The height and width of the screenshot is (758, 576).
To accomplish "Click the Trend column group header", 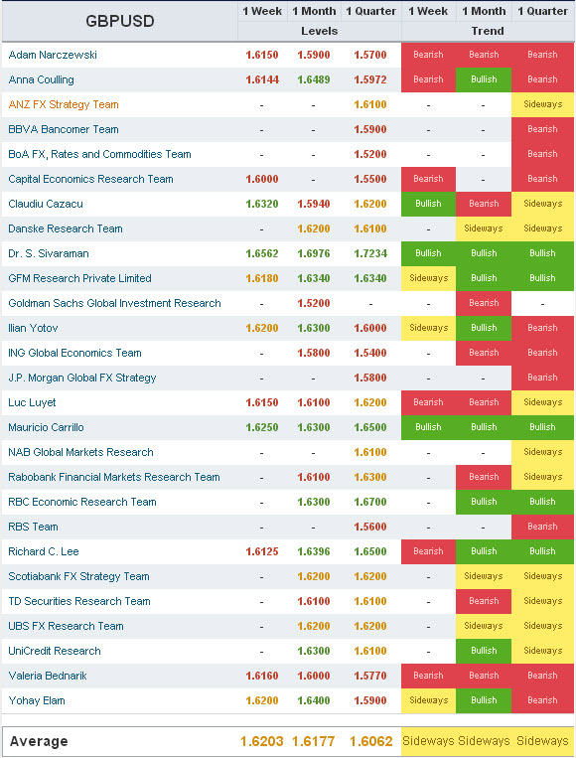I will tap(488, 31).
